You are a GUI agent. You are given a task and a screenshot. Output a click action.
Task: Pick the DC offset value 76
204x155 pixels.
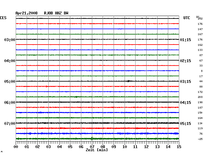click(201, 134)
